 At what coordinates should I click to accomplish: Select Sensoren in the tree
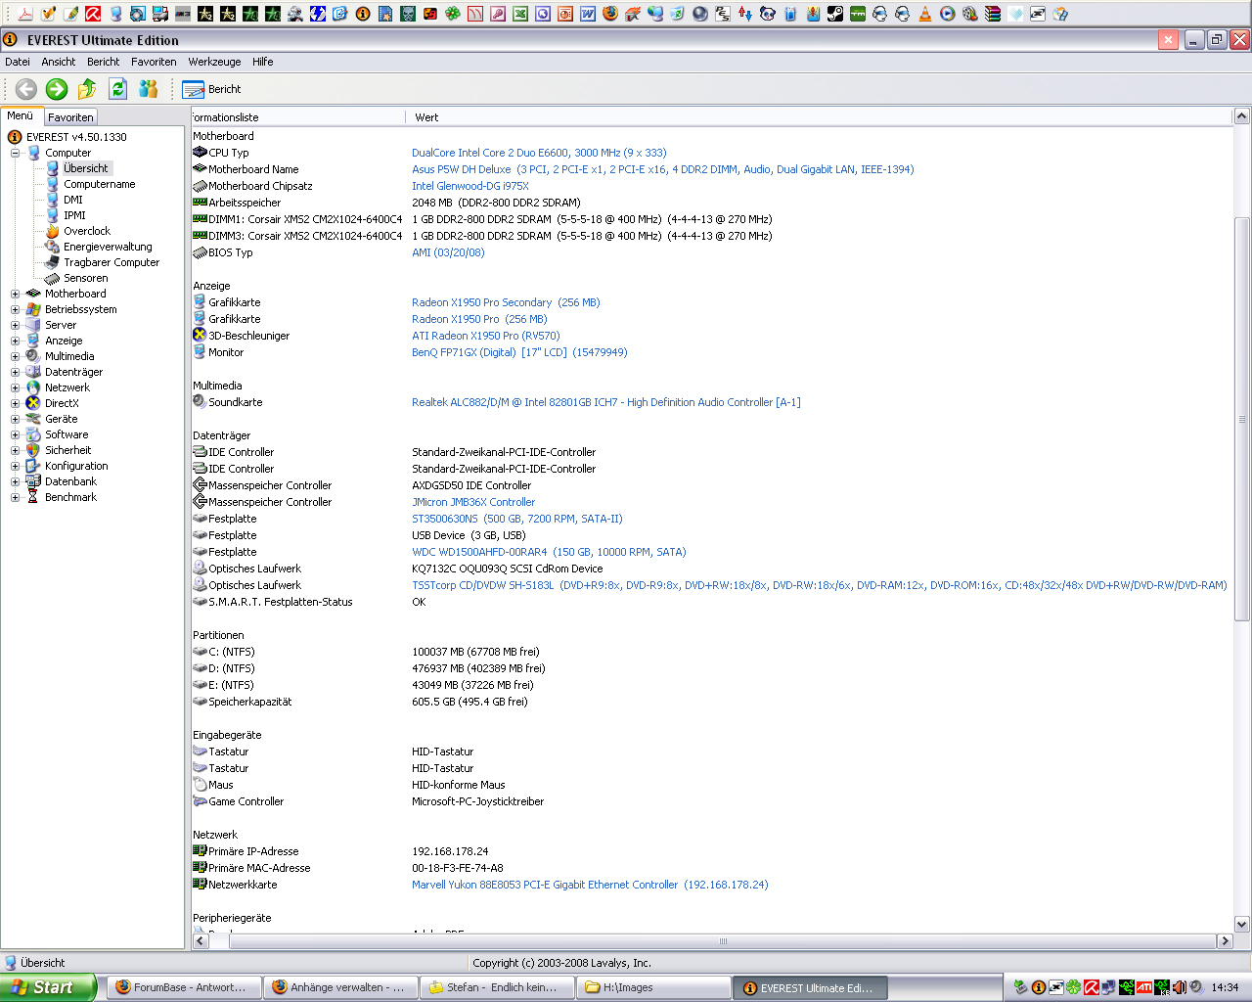[x=85, y=278]
